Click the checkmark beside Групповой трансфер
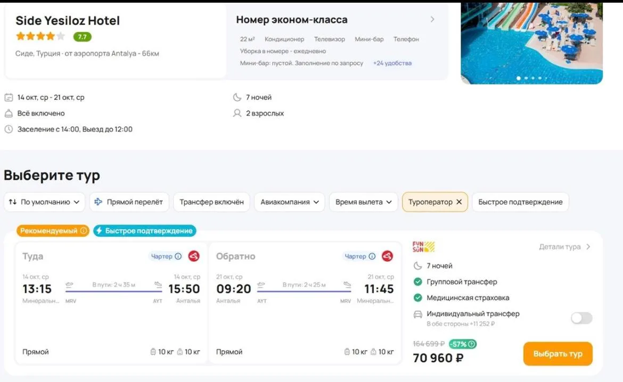 417,281
